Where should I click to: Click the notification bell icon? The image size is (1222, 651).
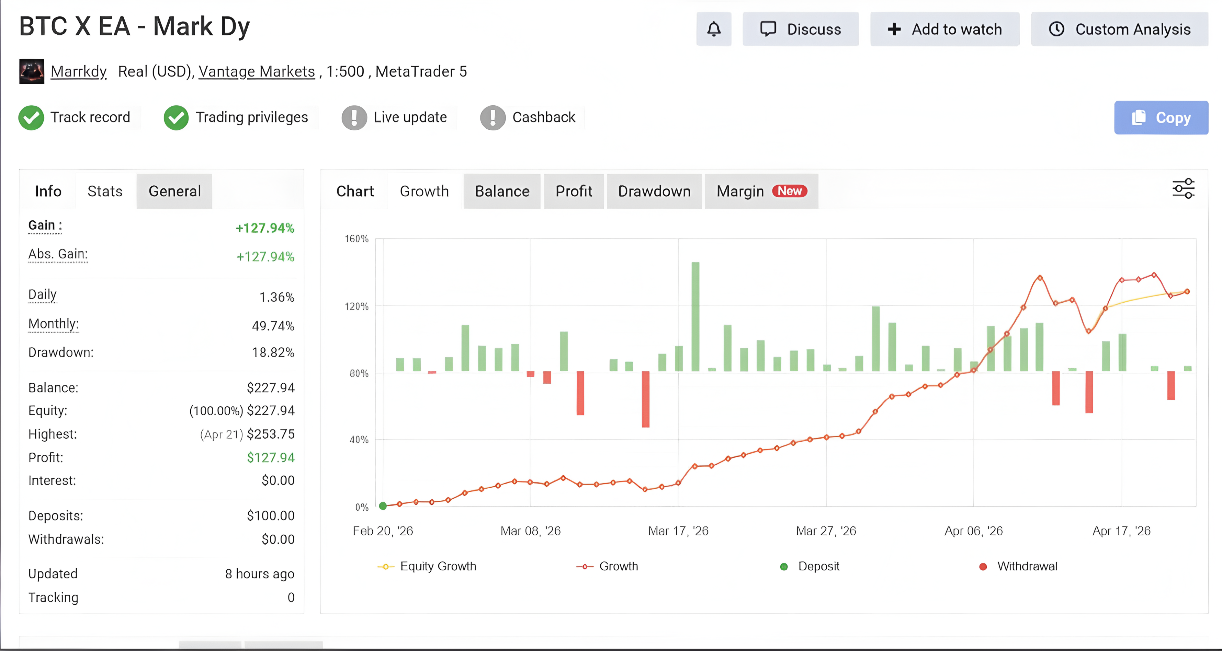pyautogui.click(x=713, y=29)
